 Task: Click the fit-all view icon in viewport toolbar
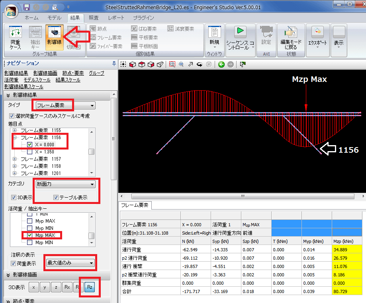(x=123, y=64)
